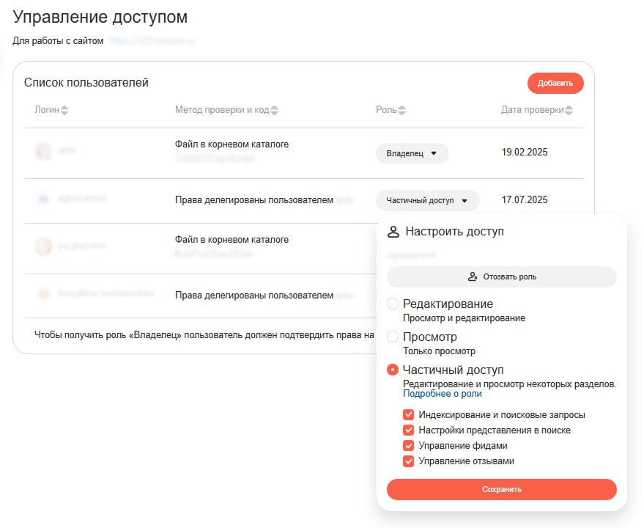
Task: Collapse the Частичный доступ role dropdown
Action: (427, 200)
